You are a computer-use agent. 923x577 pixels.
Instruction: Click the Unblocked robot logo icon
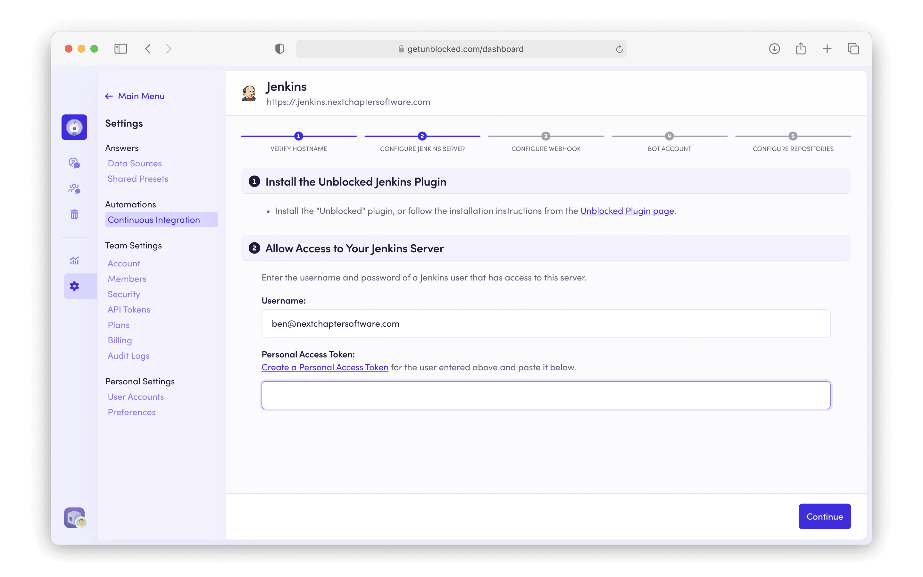74,127
